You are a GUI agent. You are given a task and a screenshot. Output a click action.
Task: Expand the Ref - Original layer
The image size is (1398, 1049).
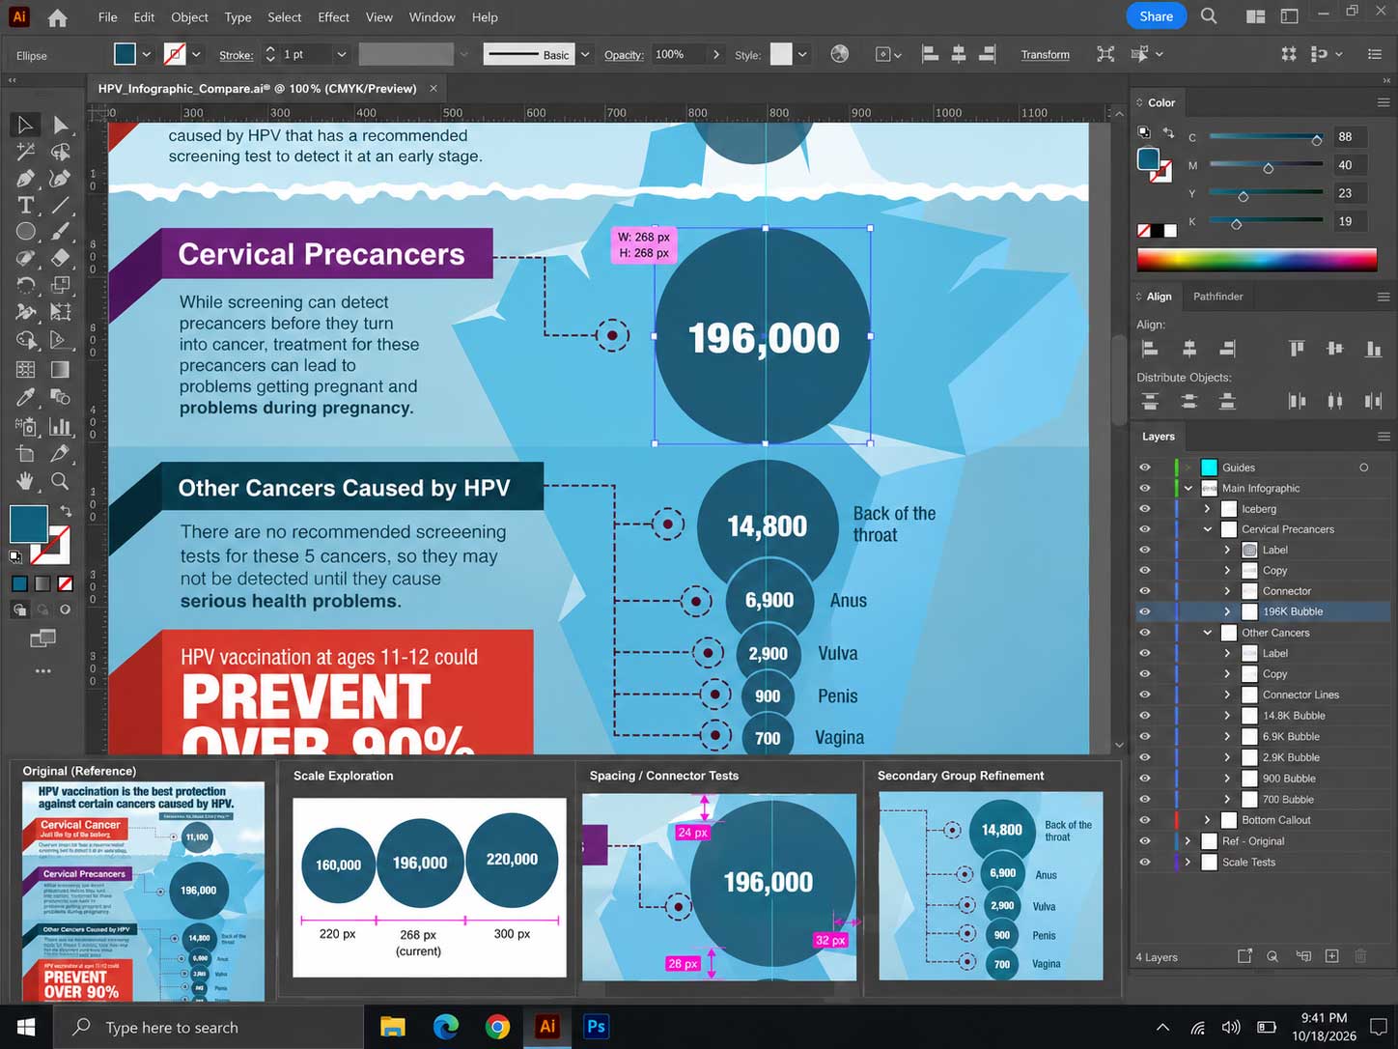coord(1188,841)
